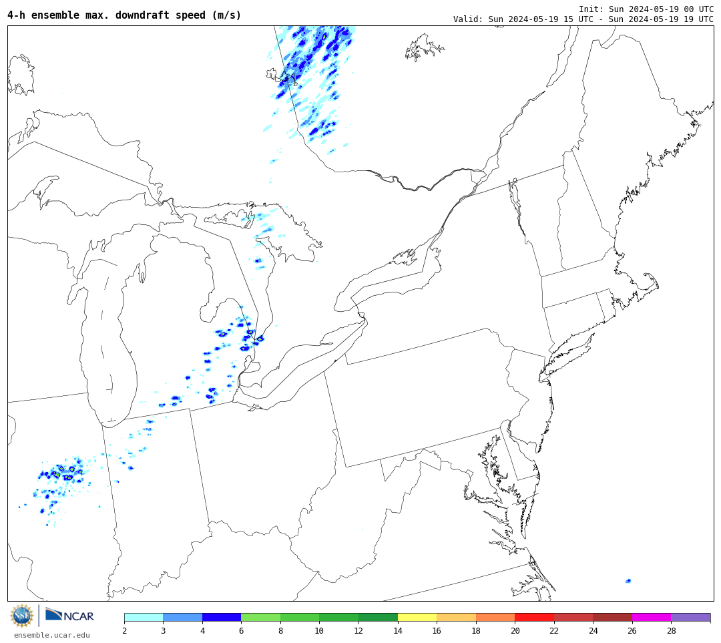Click colorbar tick label 26
The width and height of the screenshot is (721, 643).
pyautogui.click(x=632, y=630)
